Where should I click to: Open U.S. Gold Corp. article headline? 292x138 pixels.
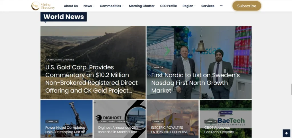(92, 79)
